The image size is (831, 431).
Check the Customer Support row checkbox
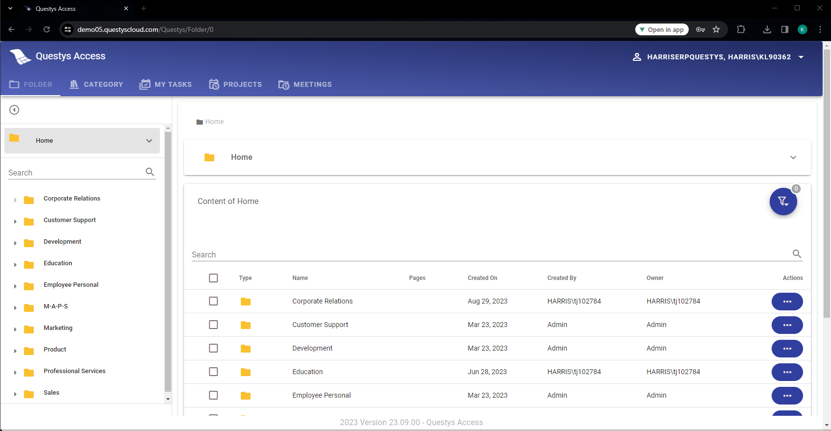tap(213, 325)
